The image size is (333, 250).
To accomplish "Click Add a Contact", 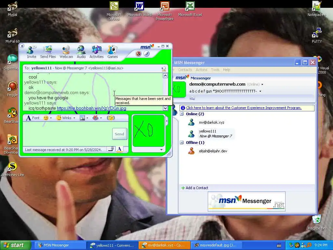I will click(x=195, y=188).
